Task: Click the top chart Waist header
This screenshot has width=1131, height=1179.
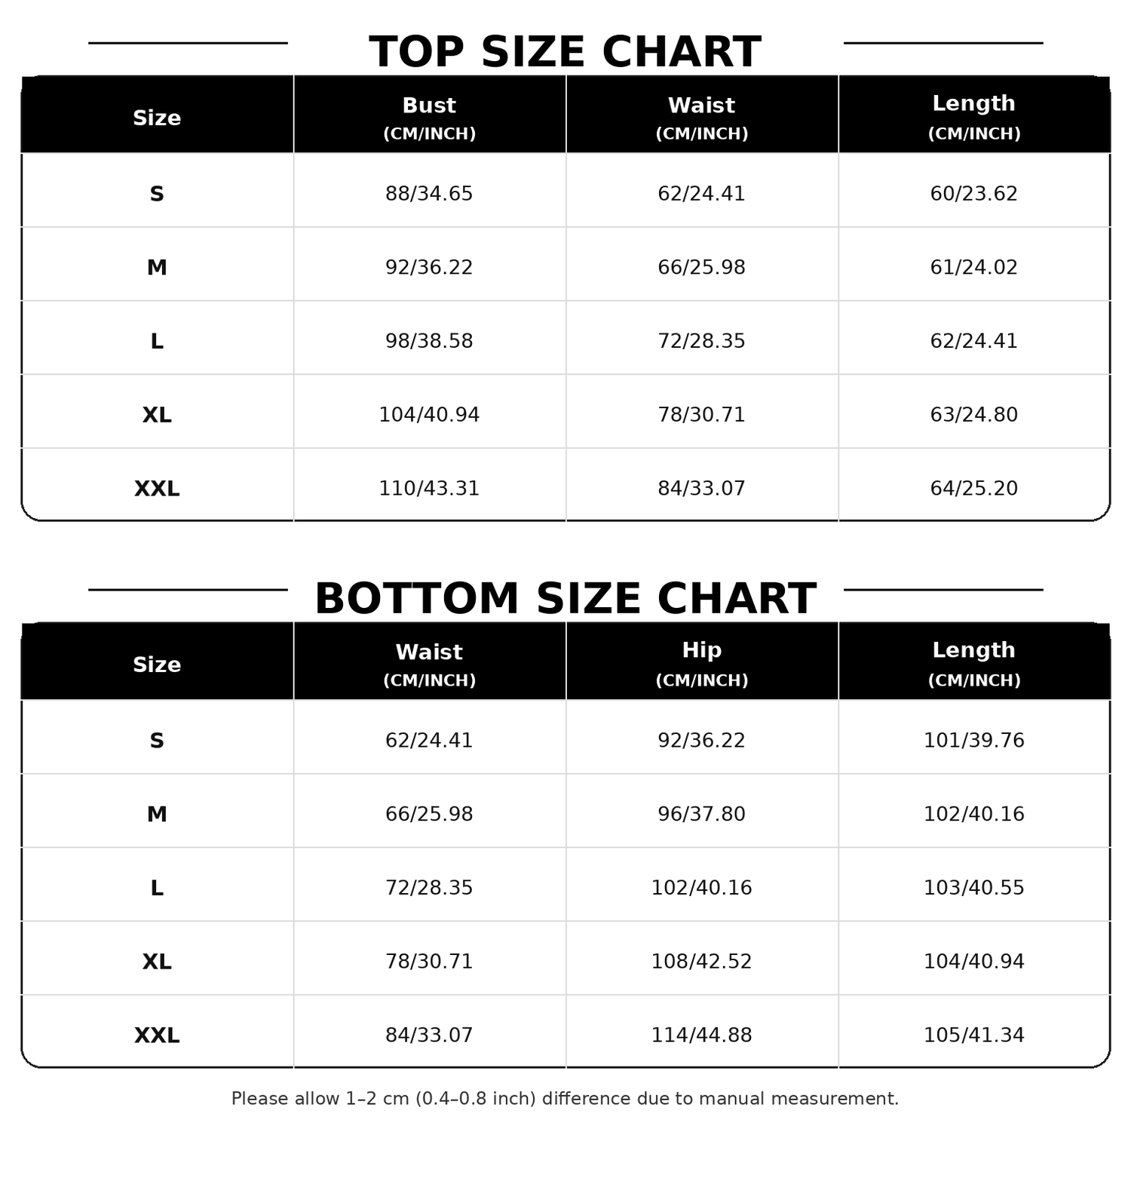Action: pos(701,115)
